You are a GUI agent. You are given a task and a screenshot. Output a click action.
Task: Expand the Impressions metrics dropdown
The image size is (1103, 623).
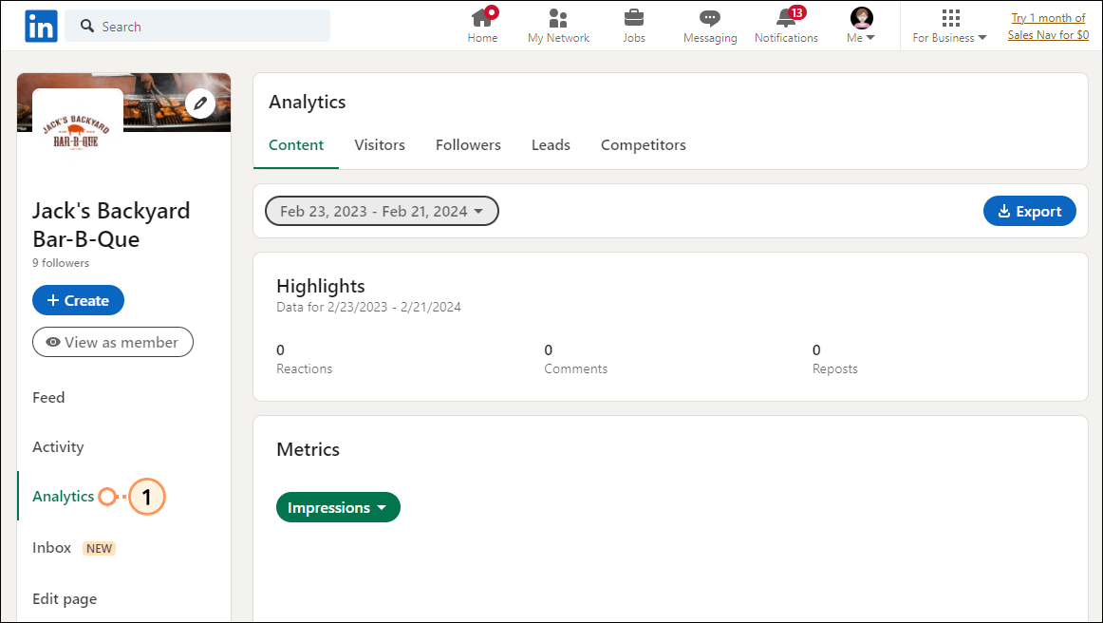[338, 507]
